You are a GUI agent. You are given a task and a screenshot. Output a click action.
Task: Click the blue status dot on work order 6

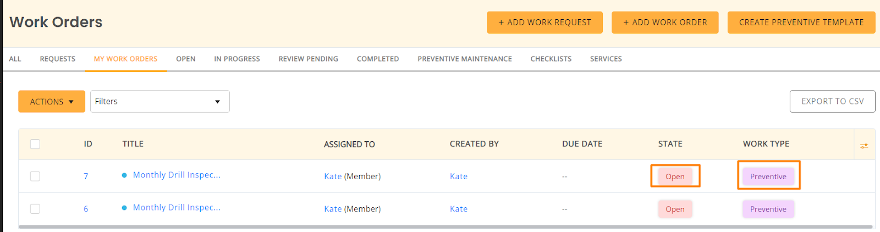(x=124, y=208)
